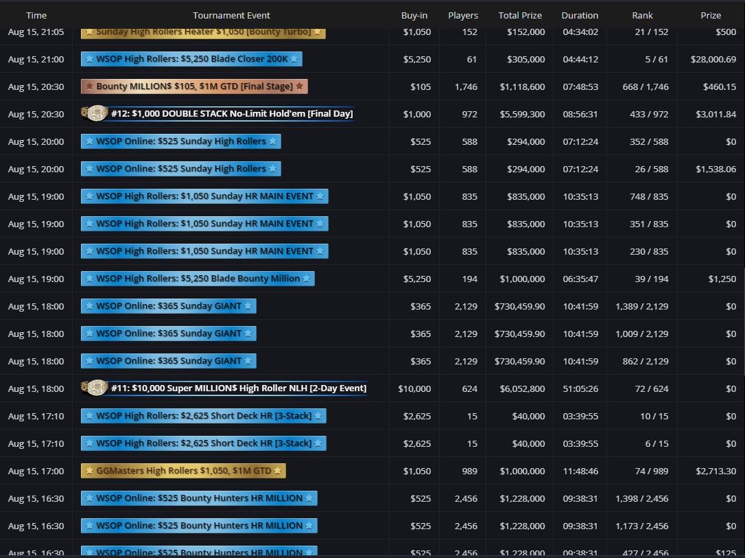Click the total prize $5,599,300
Viewport: 745px width, 558px height.
click(522, 114)
